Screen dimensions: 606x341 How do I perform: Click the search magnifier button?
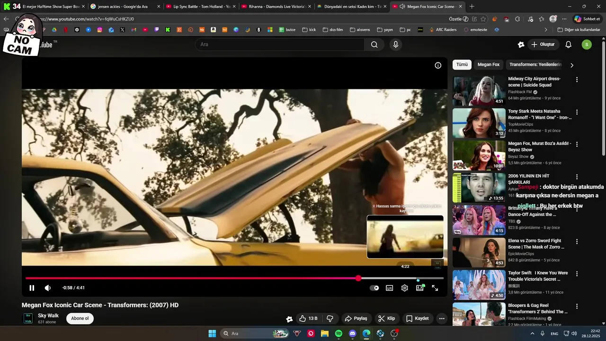click(x=374, y=45)
